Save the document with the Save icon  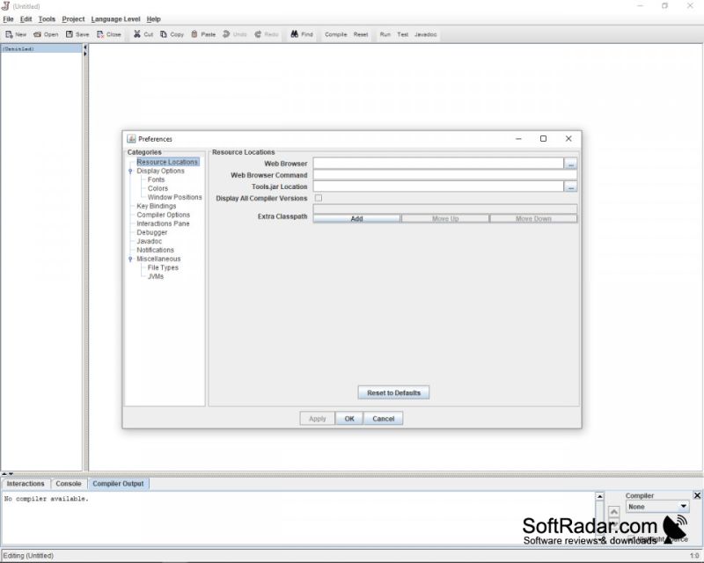77,34
